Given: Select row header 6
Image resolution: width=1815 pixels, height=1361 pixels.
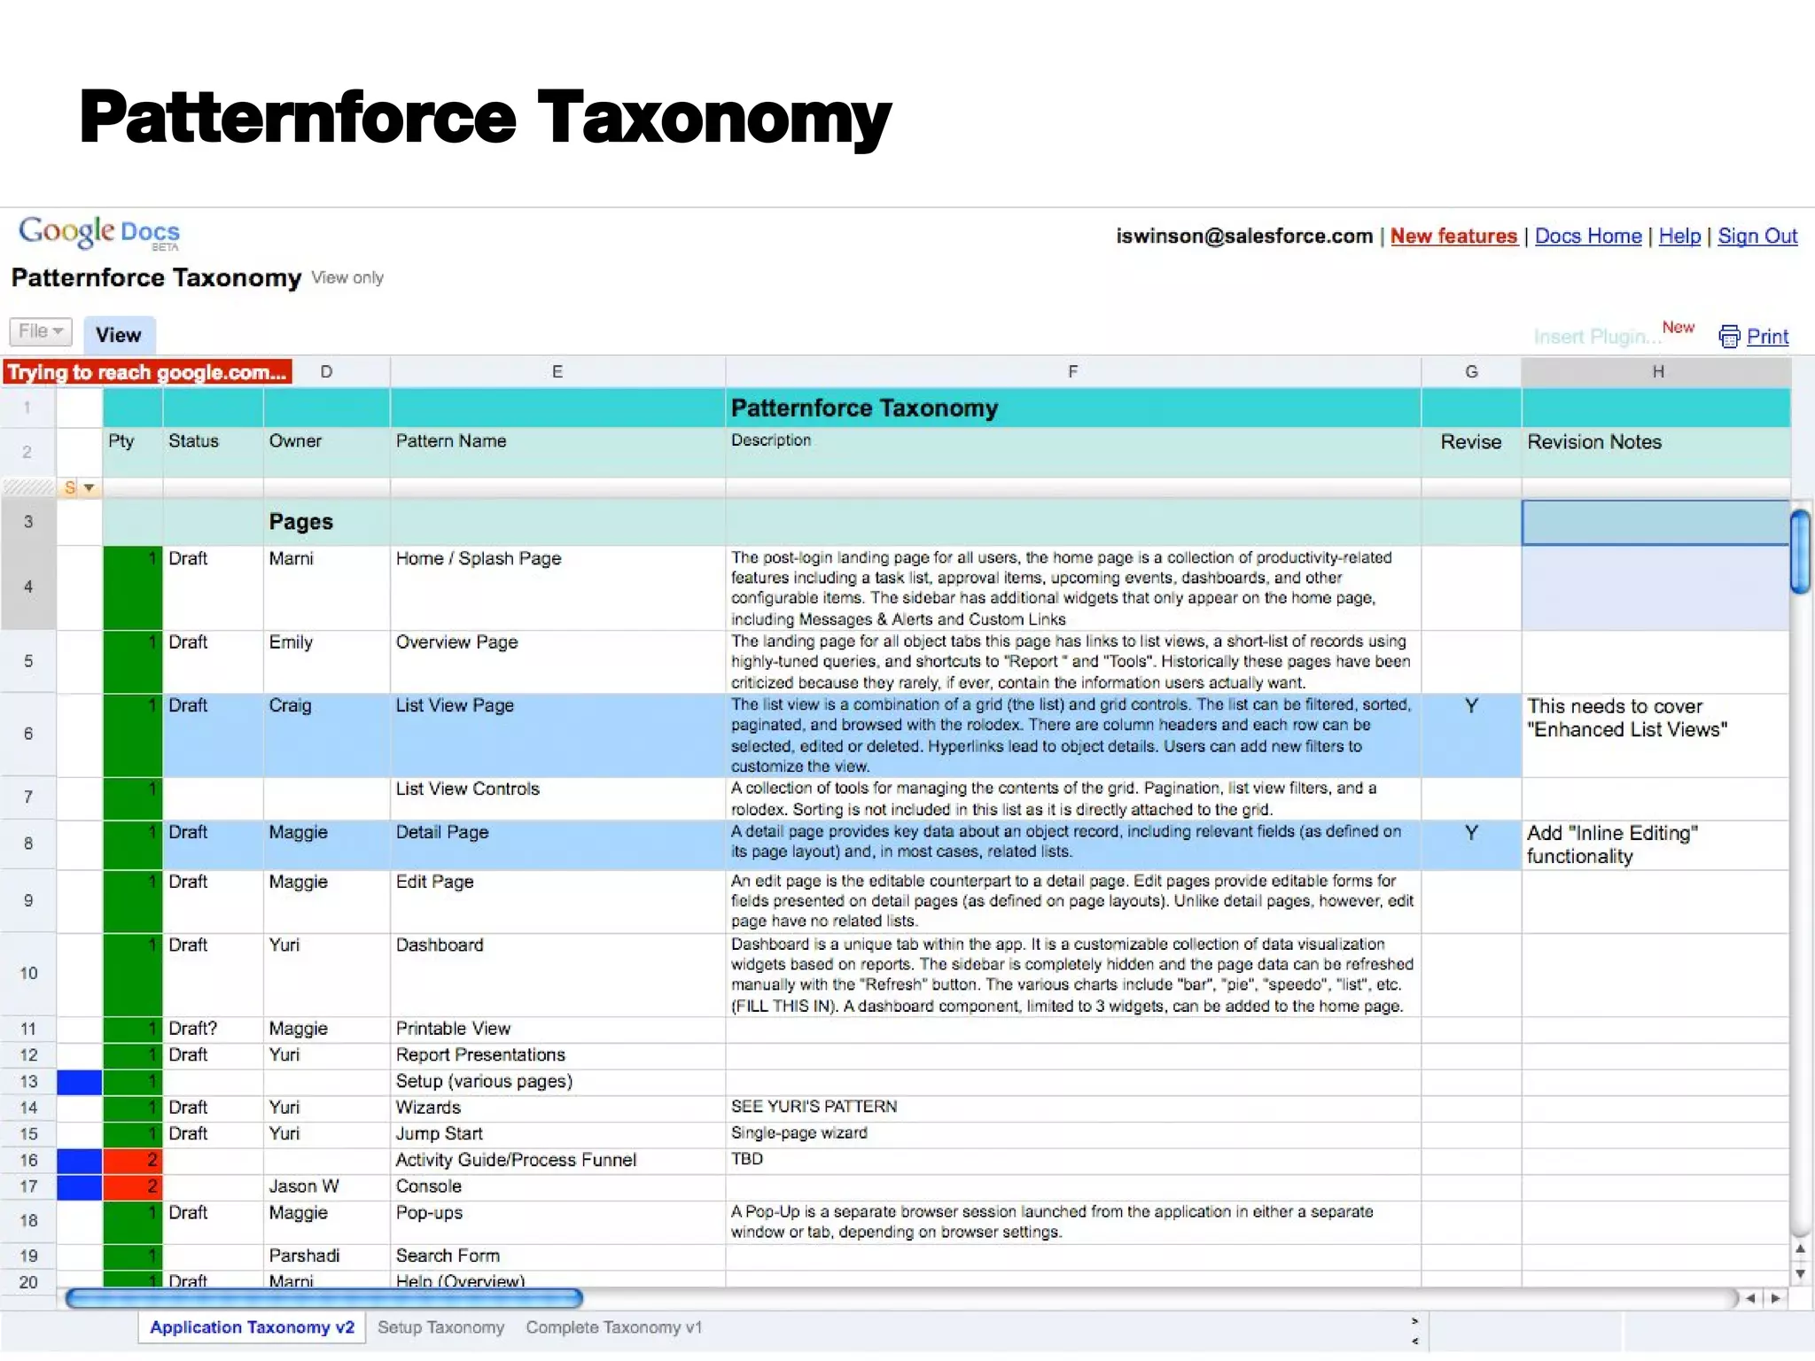Looking at the screenshot, I should (x=28, y=735).
